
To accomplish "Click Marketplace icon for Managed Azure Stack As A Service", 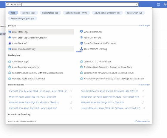I will click(10, 78).
